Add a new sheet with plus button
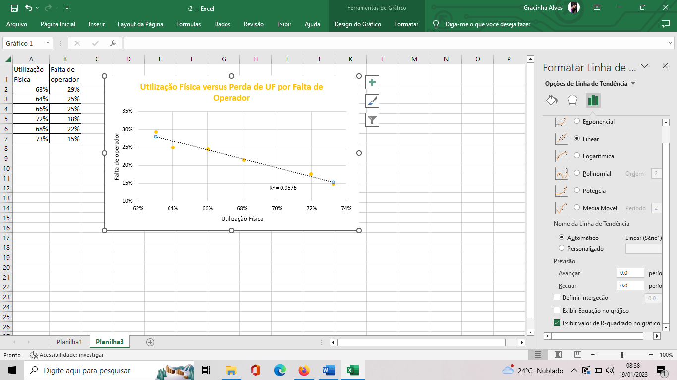The width and height of the screenshot is (677, 380). click(x=150, y=342)
